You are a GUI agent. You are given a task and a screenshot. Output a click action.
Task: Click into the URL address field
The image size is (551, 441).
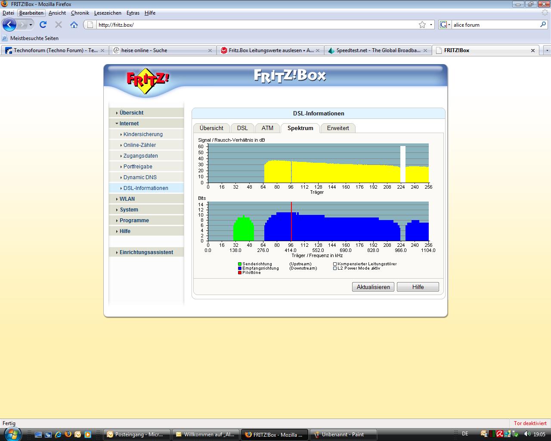[x=254, y=25]
